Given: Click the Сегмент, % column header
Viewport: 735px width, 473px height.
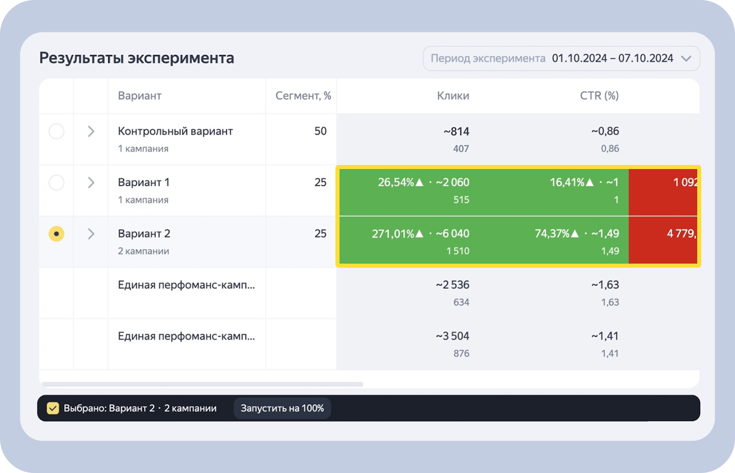Looking at the screenshot, I should click(303, 96).
